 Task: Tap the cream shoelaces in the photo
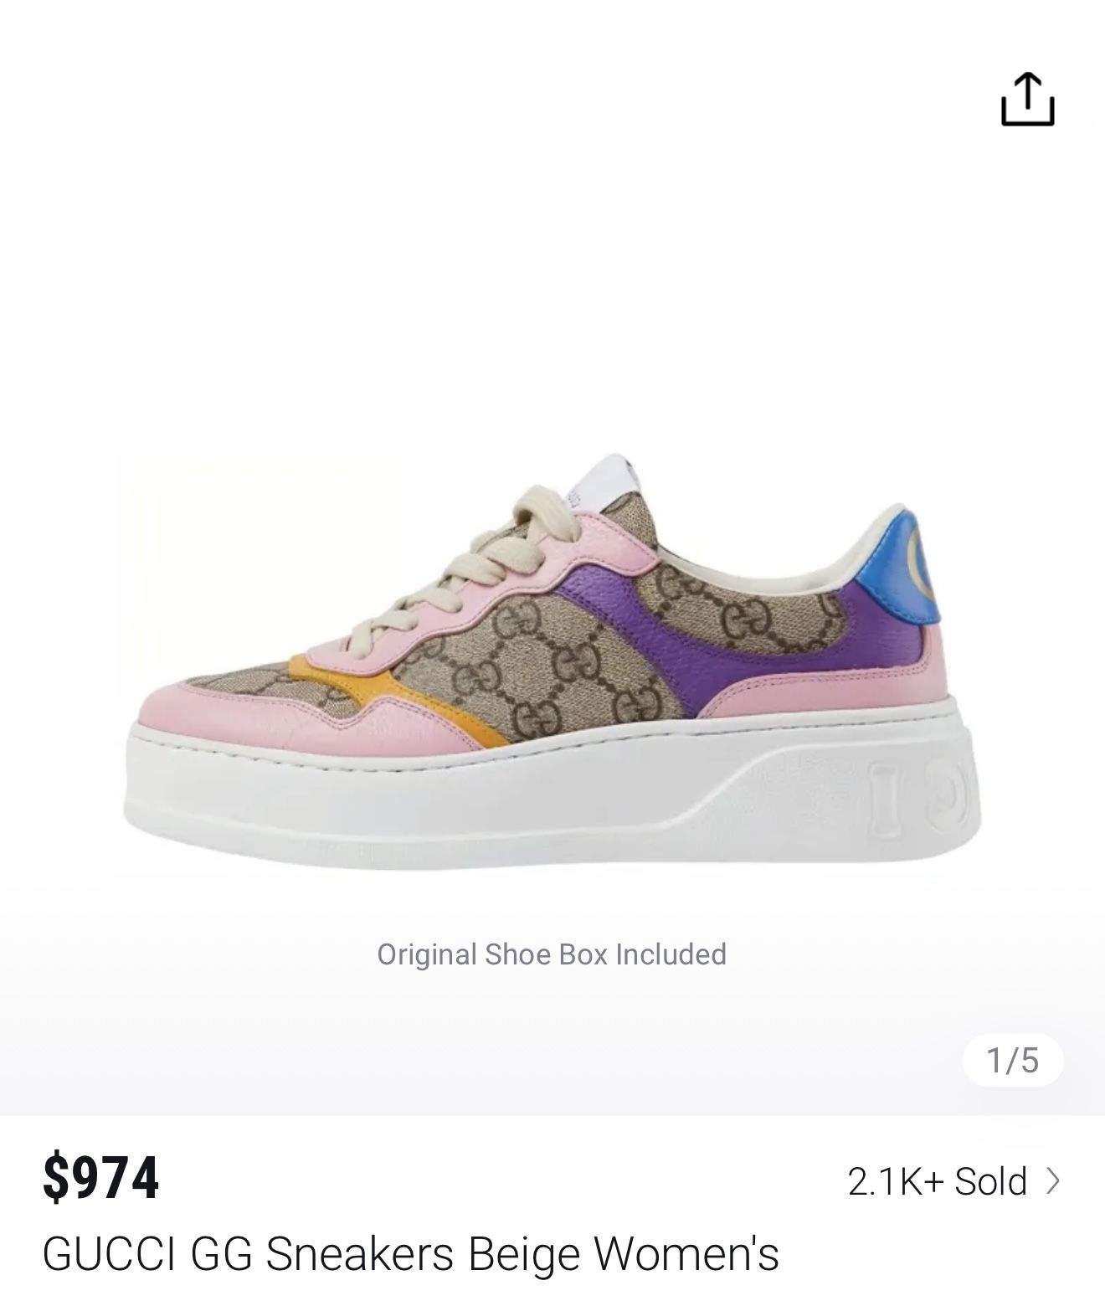click(469, 569)
